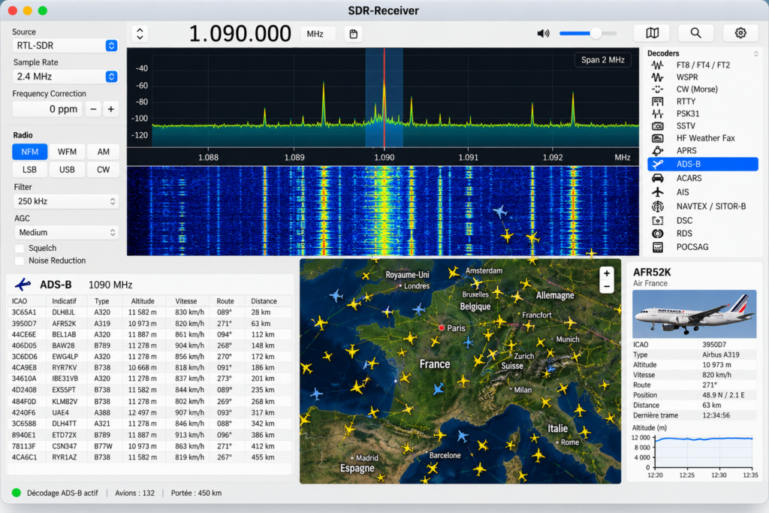This screenshot has height=513, width=769.
Task: Sort table by Indicatif column
Action: point(65,301)
